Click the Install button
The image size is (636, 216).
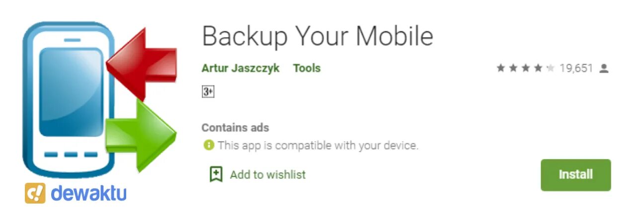575,175
